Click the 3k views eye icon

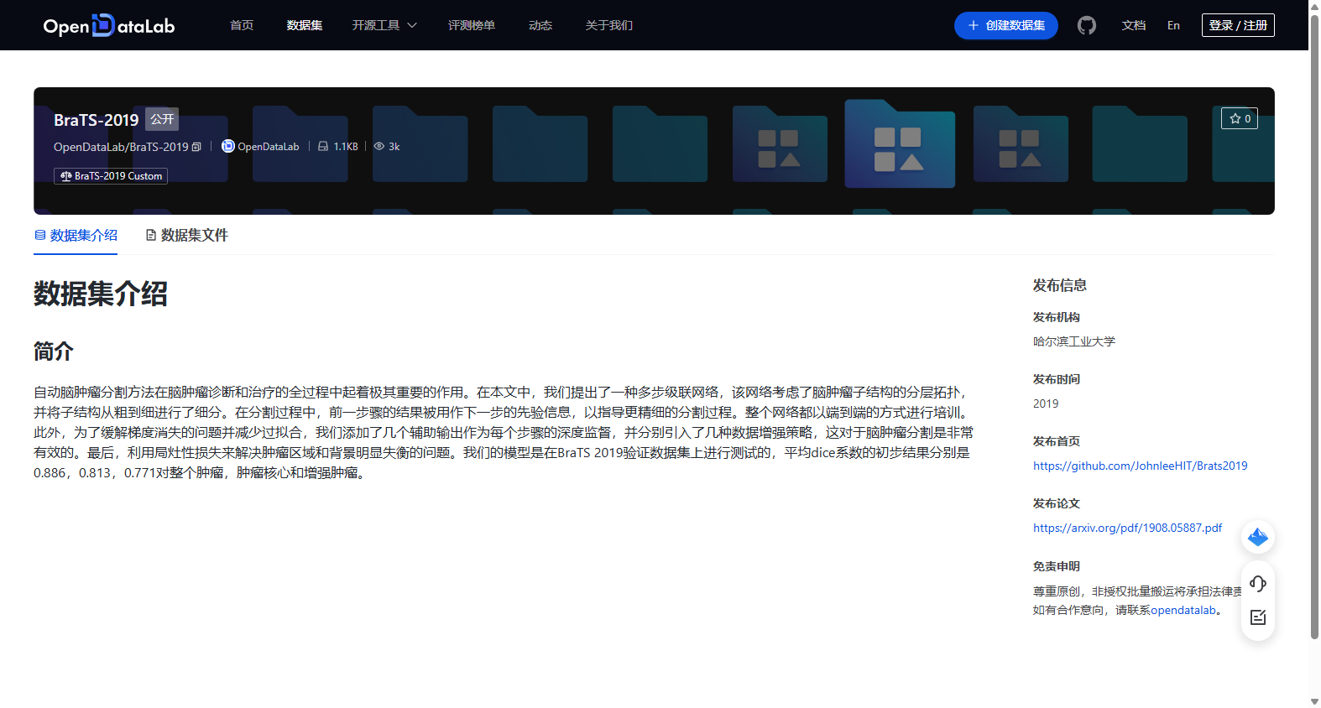point(379,146)
